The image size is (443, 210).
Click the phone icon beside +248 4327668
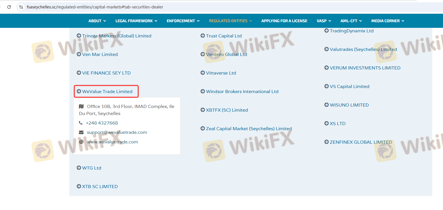pos(81,123)
